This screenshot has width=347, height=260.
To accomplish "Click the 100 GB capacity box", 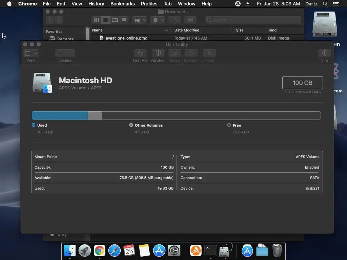I will (302, 83).
